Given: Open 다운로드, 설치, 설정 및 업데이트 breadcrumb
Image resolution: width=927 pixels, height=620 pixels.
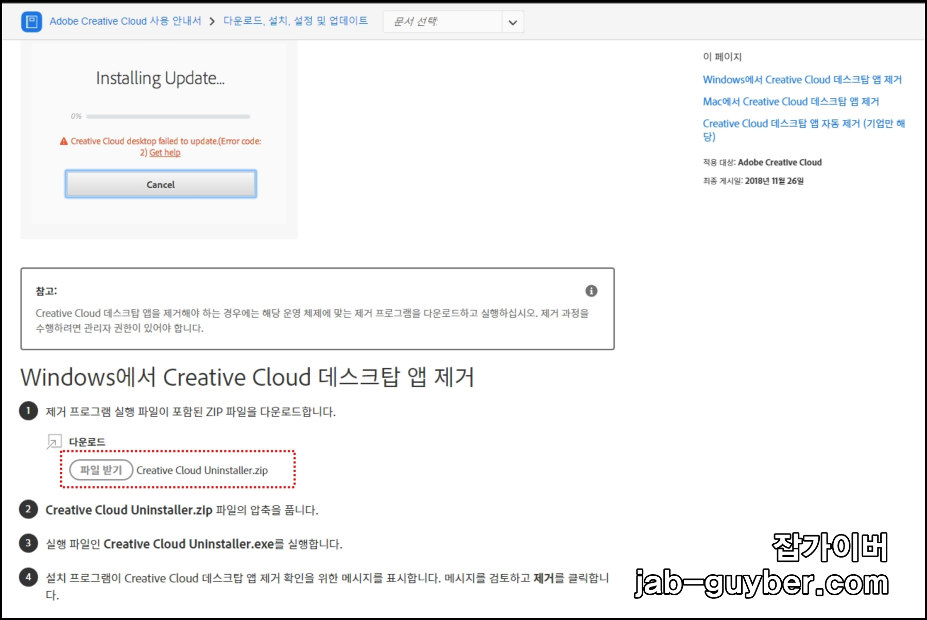Looking at the screenshot, I should point(296,21).
